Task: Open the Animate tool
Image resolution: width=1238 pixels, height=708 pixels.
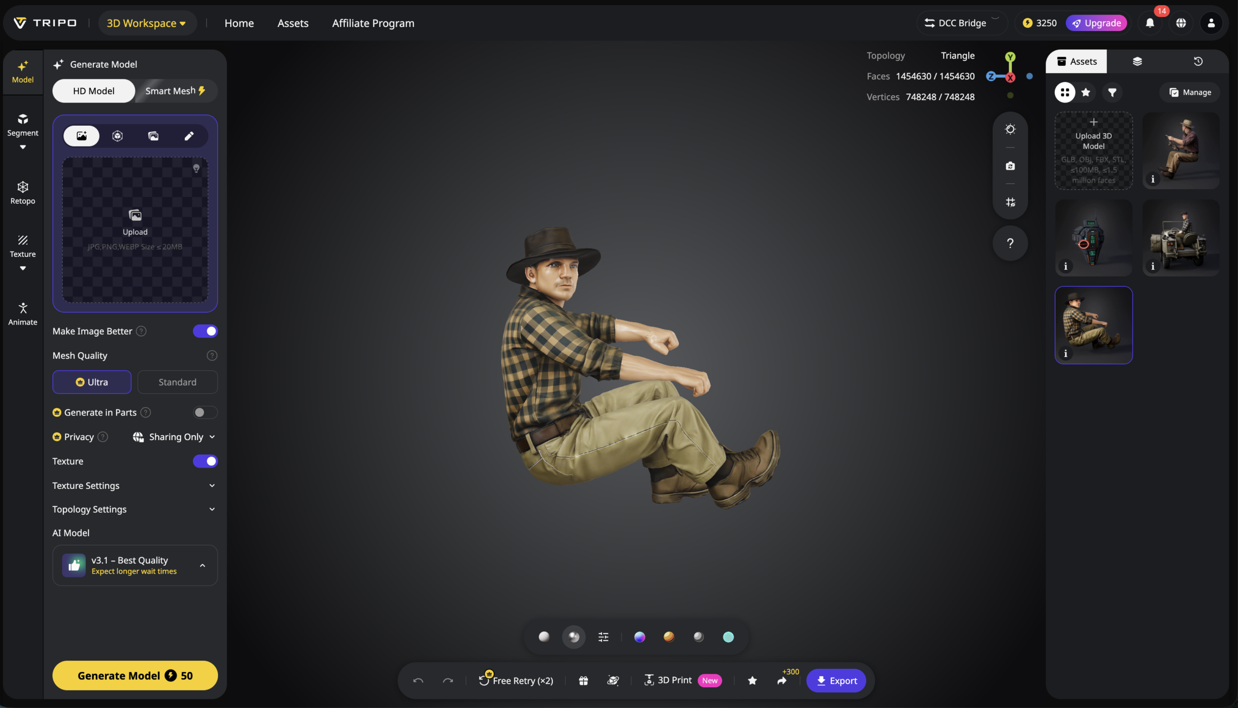Action: pyautogui.click(x=22, y=314)
